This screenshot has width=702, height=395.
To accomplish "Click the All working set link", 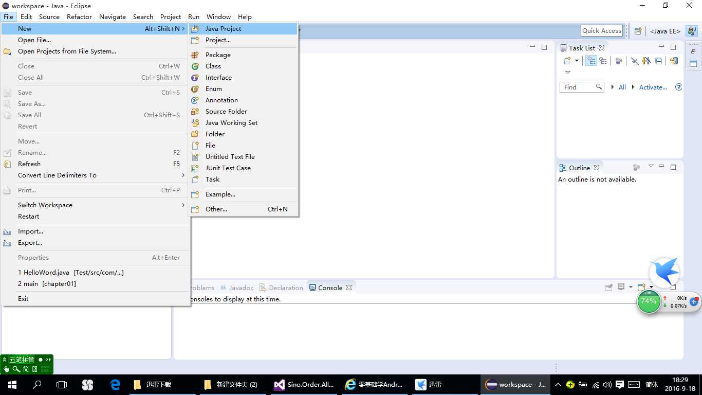I will coord(622,87).
